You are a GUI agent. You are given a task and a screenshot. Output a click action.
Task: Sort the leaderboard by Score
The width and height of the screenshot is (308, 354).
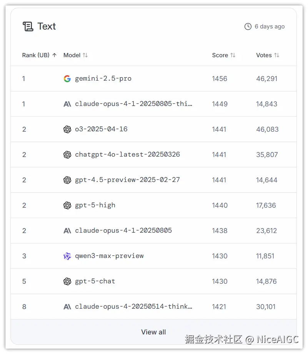pos(233,55)
